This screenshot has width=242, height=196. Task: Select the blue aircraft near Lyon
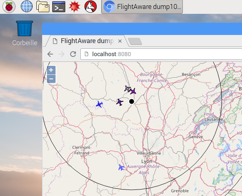[121, 168]
